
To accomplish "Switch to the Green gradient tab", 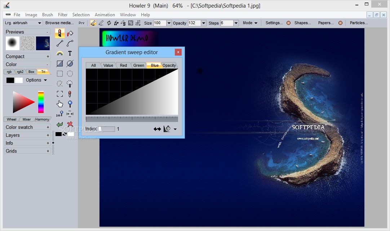I will 138,65.
